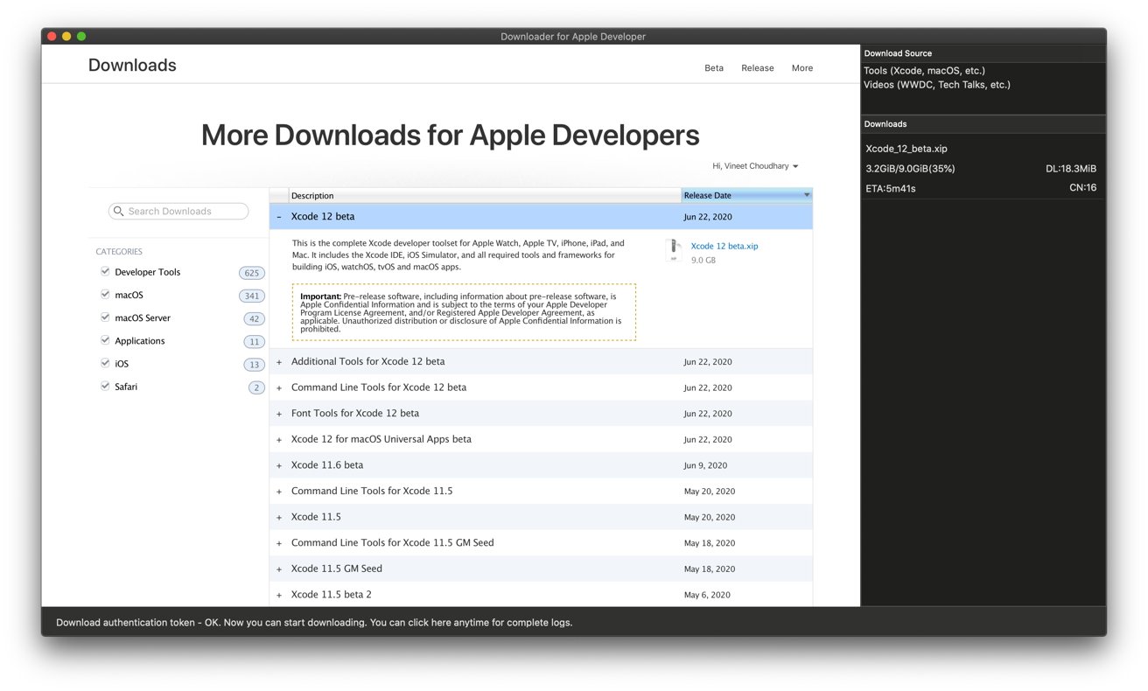Collapse the Xcode 12 beta row
The image size is (1148, 691).
[279, 217]
